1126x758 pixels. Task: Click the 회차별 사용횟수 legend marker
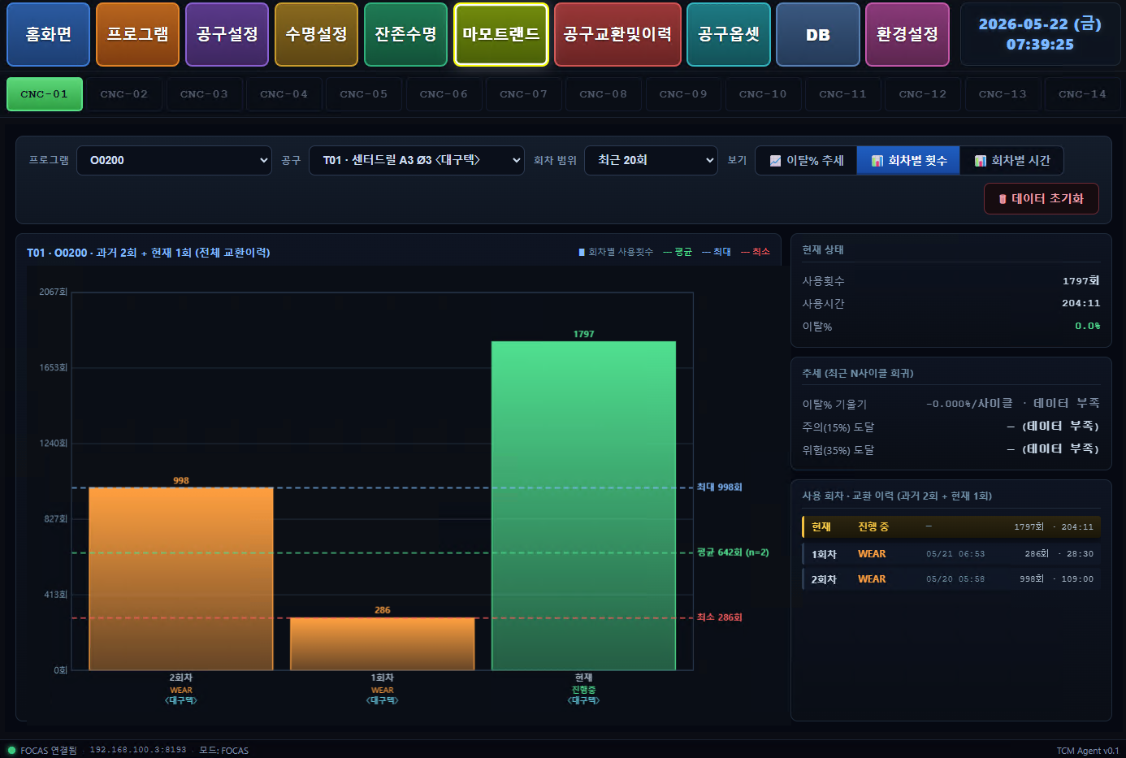pyautogui.click(x=582, y=252)
